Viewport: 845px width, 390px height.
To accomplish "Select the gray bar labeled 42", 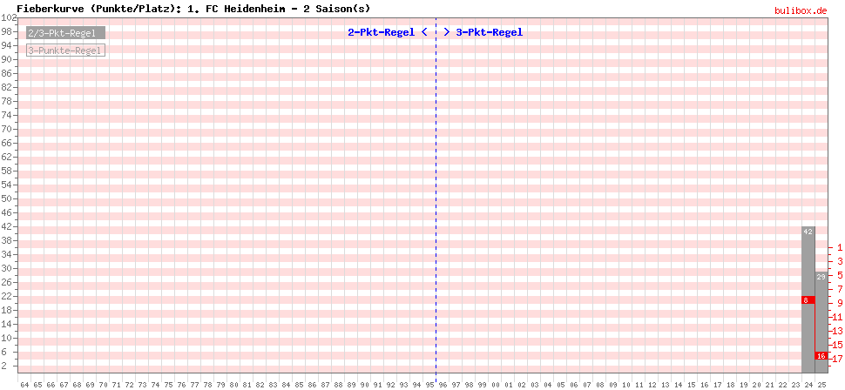I will [x=808, y=299].
